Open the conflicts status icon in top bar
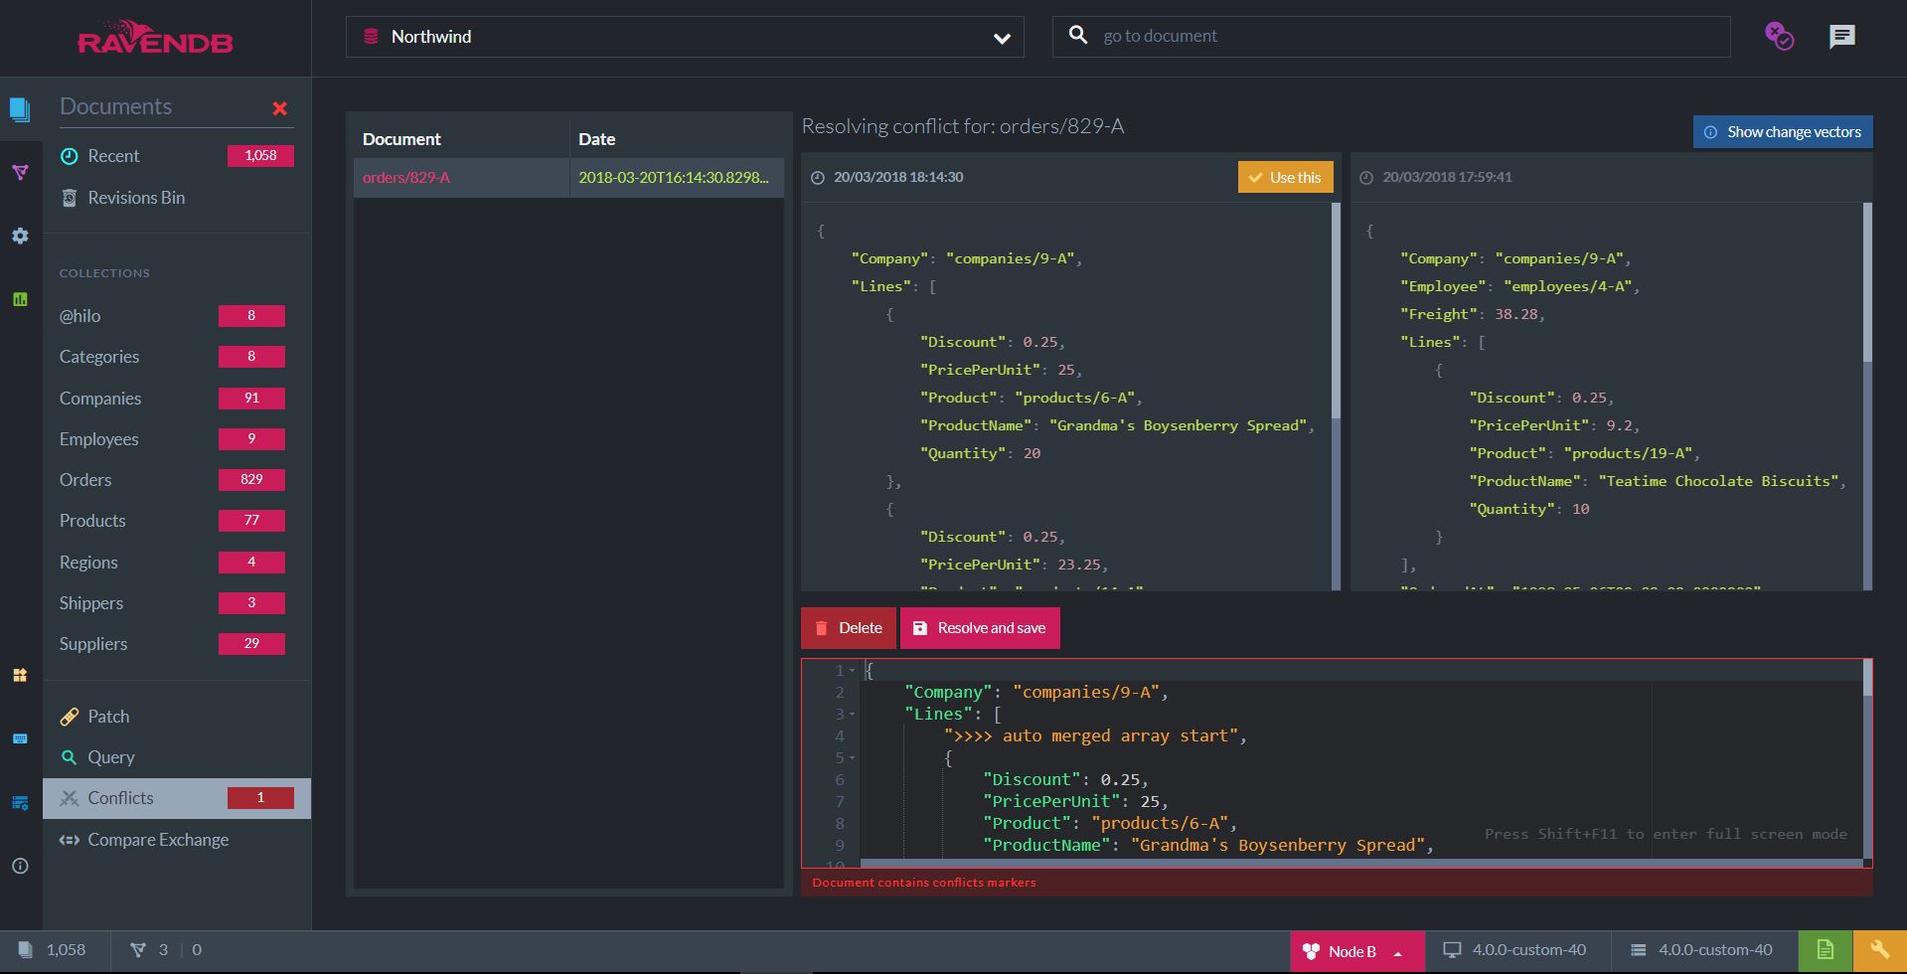The image size is (1907, 974). pyautogui.click(x=1779, y=37)
